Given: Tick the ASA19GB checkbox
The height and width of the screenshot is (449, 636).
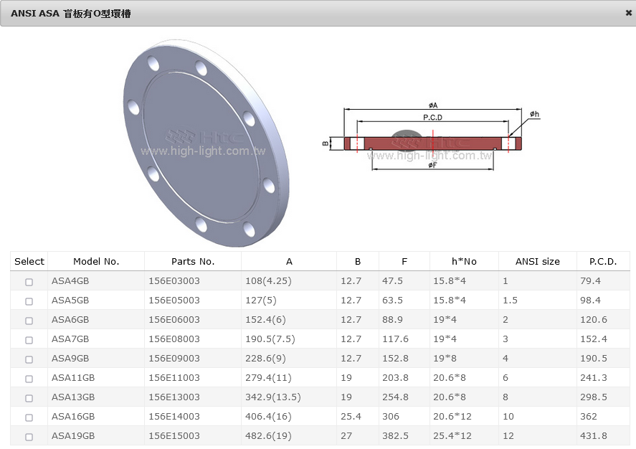Looking at the screenshot, I should 29,437.
